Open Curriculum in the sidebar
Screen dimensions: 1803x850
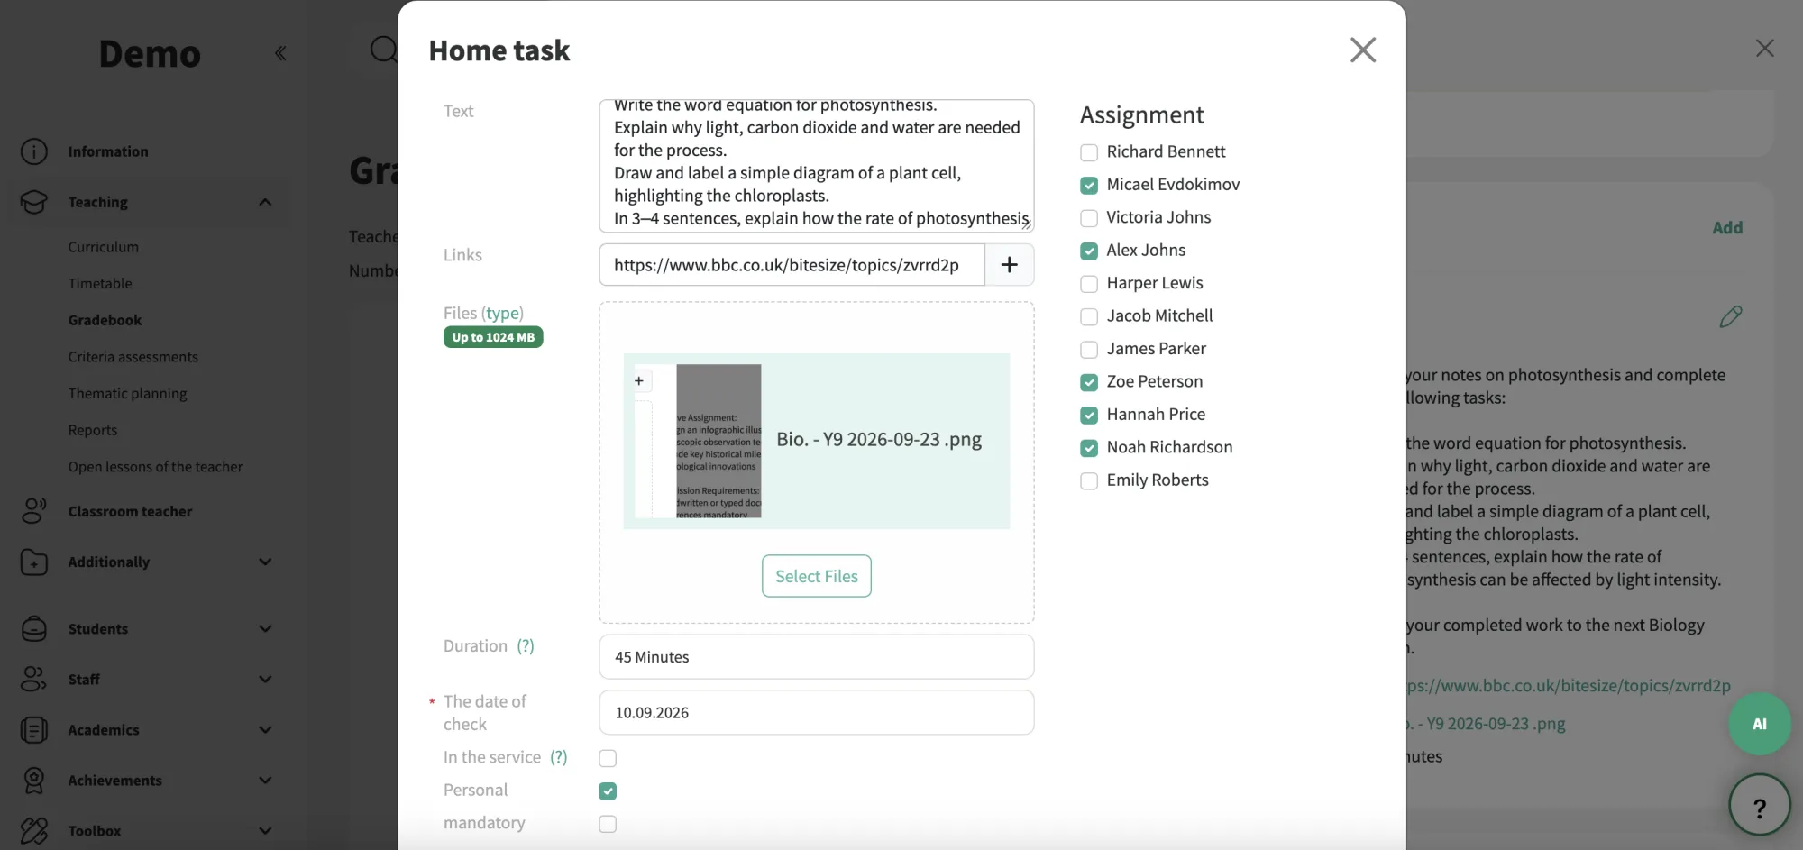(104, 246)
